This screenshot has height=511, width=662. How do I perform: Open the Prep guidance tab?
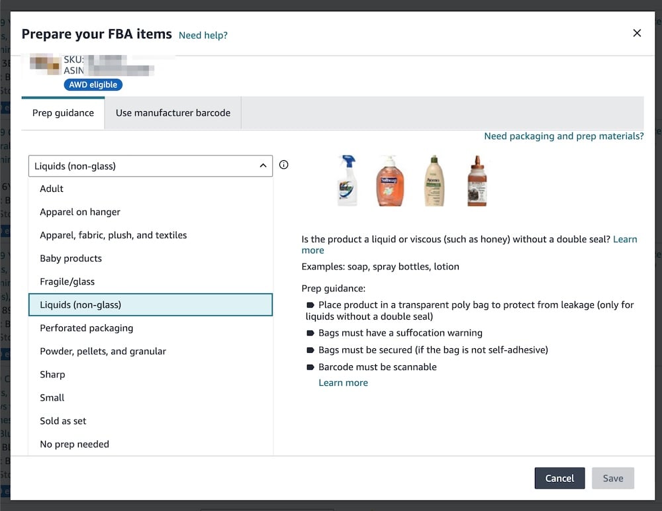pyautogui.click(x=63, y=113)
